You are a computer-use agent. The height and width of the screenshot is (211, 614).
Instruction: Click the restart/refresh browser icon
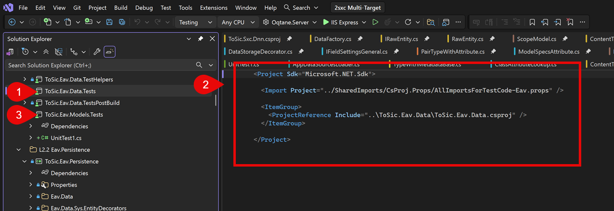[408, 22]
